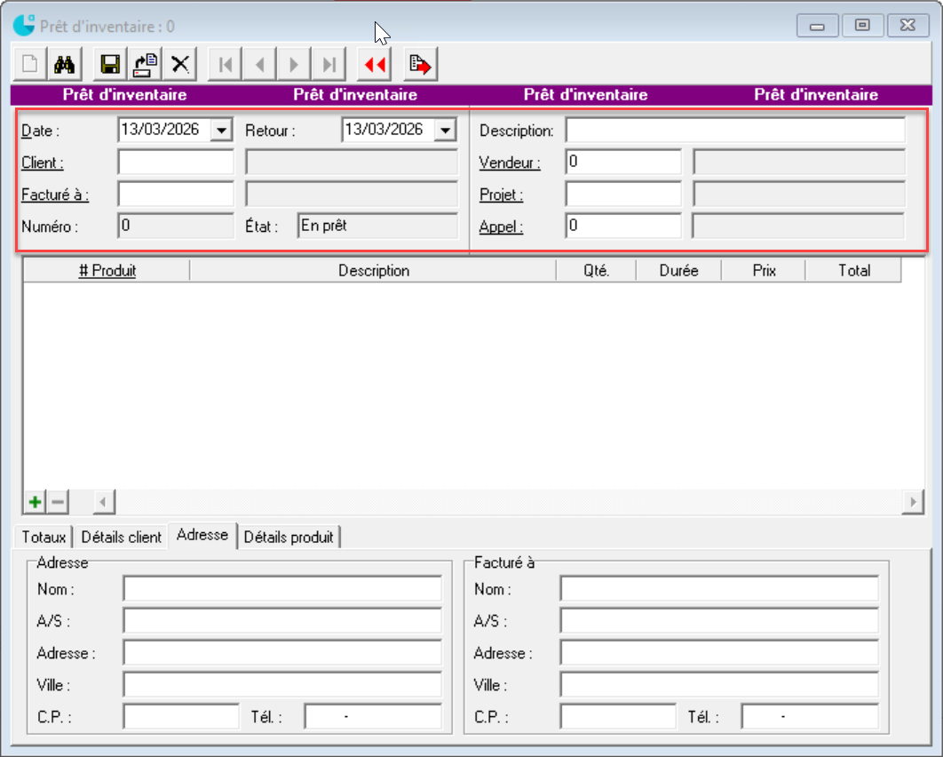The width and height of the screenshot is (943, 757).
Task: Click in the Description input field
Action: point(734,131)
